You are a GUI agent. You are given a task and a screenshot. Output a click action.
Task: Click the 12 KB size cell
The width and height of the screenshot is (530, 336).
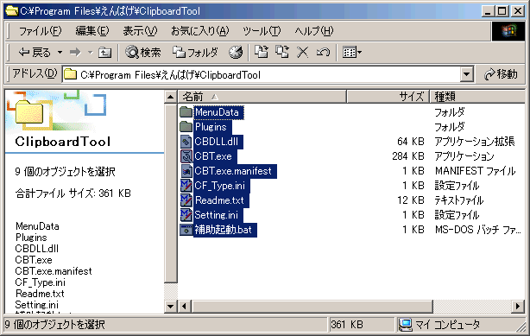click(x=411, y=200)
